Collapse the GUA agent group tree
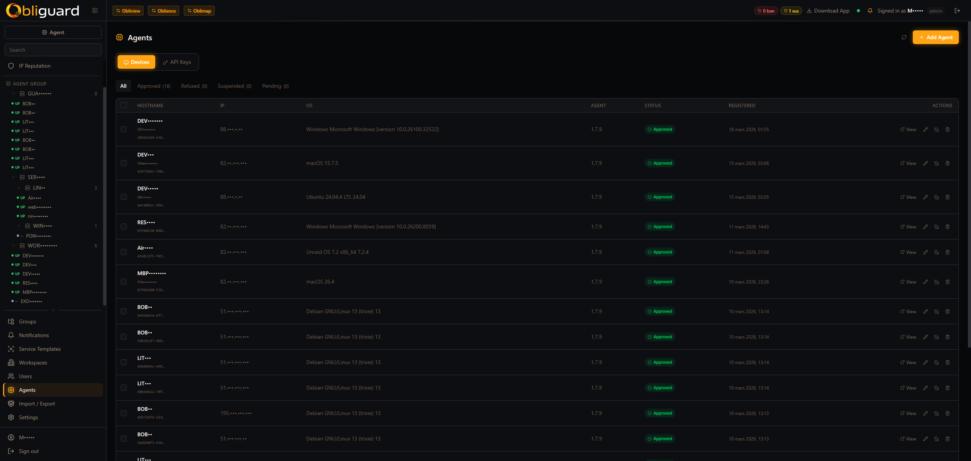Viewport: 971px width, 461px height. 13,93
